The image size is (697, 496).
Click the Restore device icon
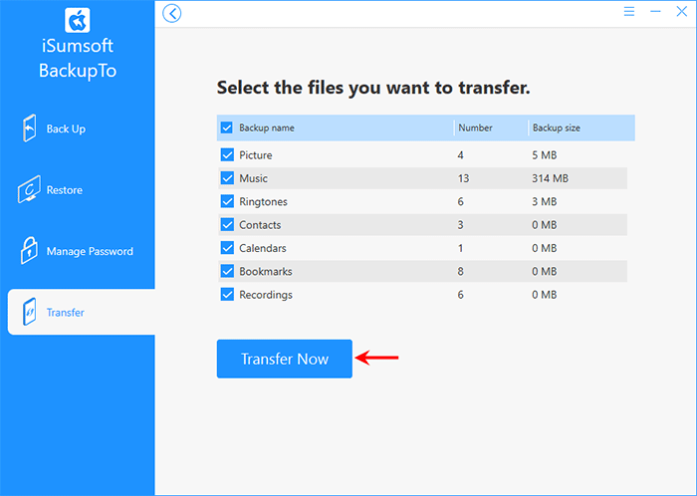tap(29, 189)
